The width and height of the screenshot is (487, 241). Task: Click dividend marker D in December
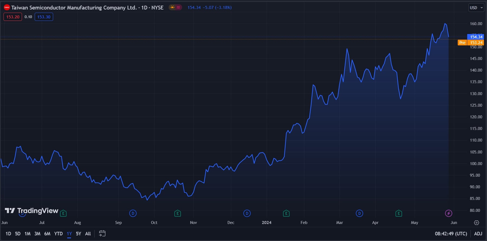(x=247, y=213)
